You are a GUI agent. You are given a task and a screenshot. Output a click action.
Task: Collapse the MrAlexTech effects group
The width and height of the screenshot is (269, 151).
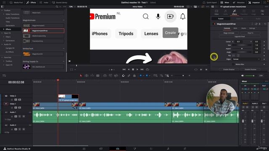63,49
